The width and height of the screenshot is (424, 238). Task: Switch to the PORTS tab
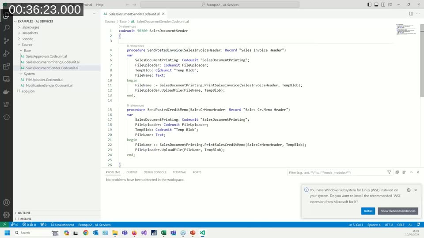point(197,172)
